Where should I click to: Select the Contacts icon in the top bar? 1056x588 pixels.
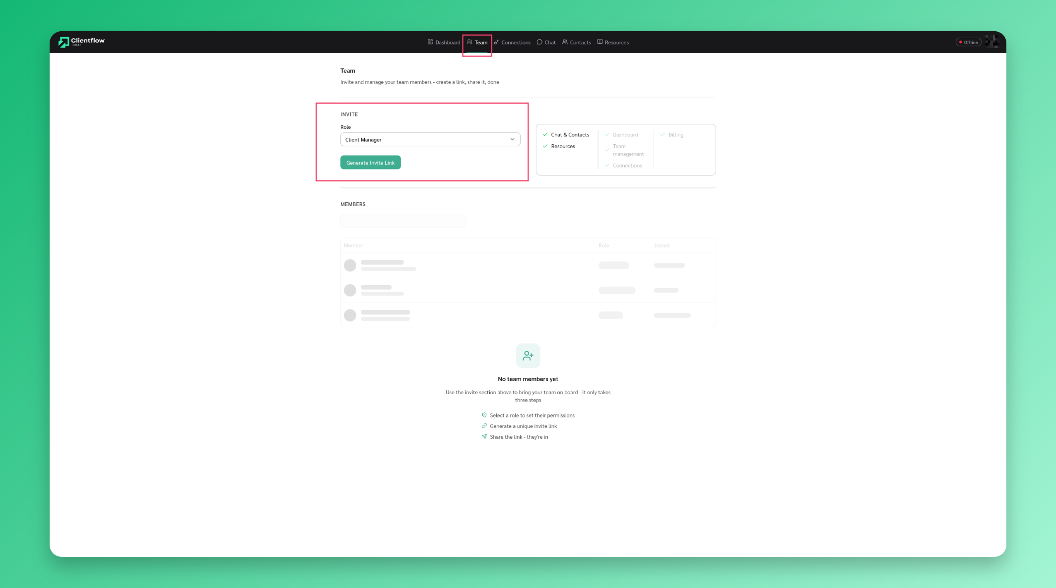(566, 42)
